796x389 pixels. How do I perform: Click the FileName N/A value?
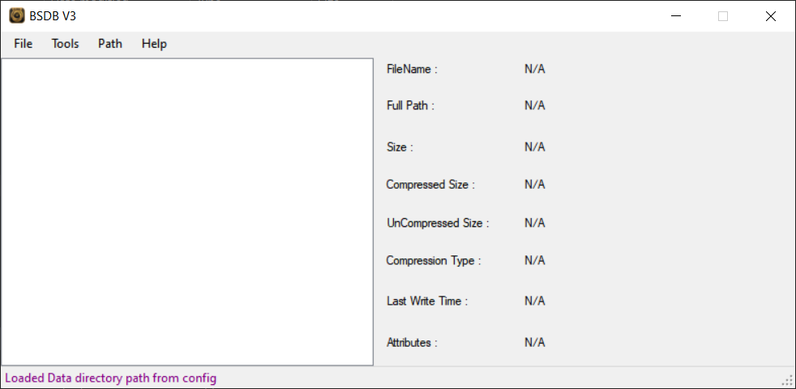pyautogui.click(x=534, y=70)
